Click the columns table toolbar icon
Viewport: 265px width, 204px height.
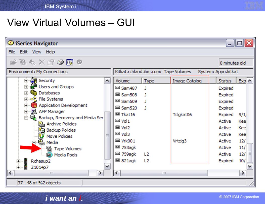(70, 62)
